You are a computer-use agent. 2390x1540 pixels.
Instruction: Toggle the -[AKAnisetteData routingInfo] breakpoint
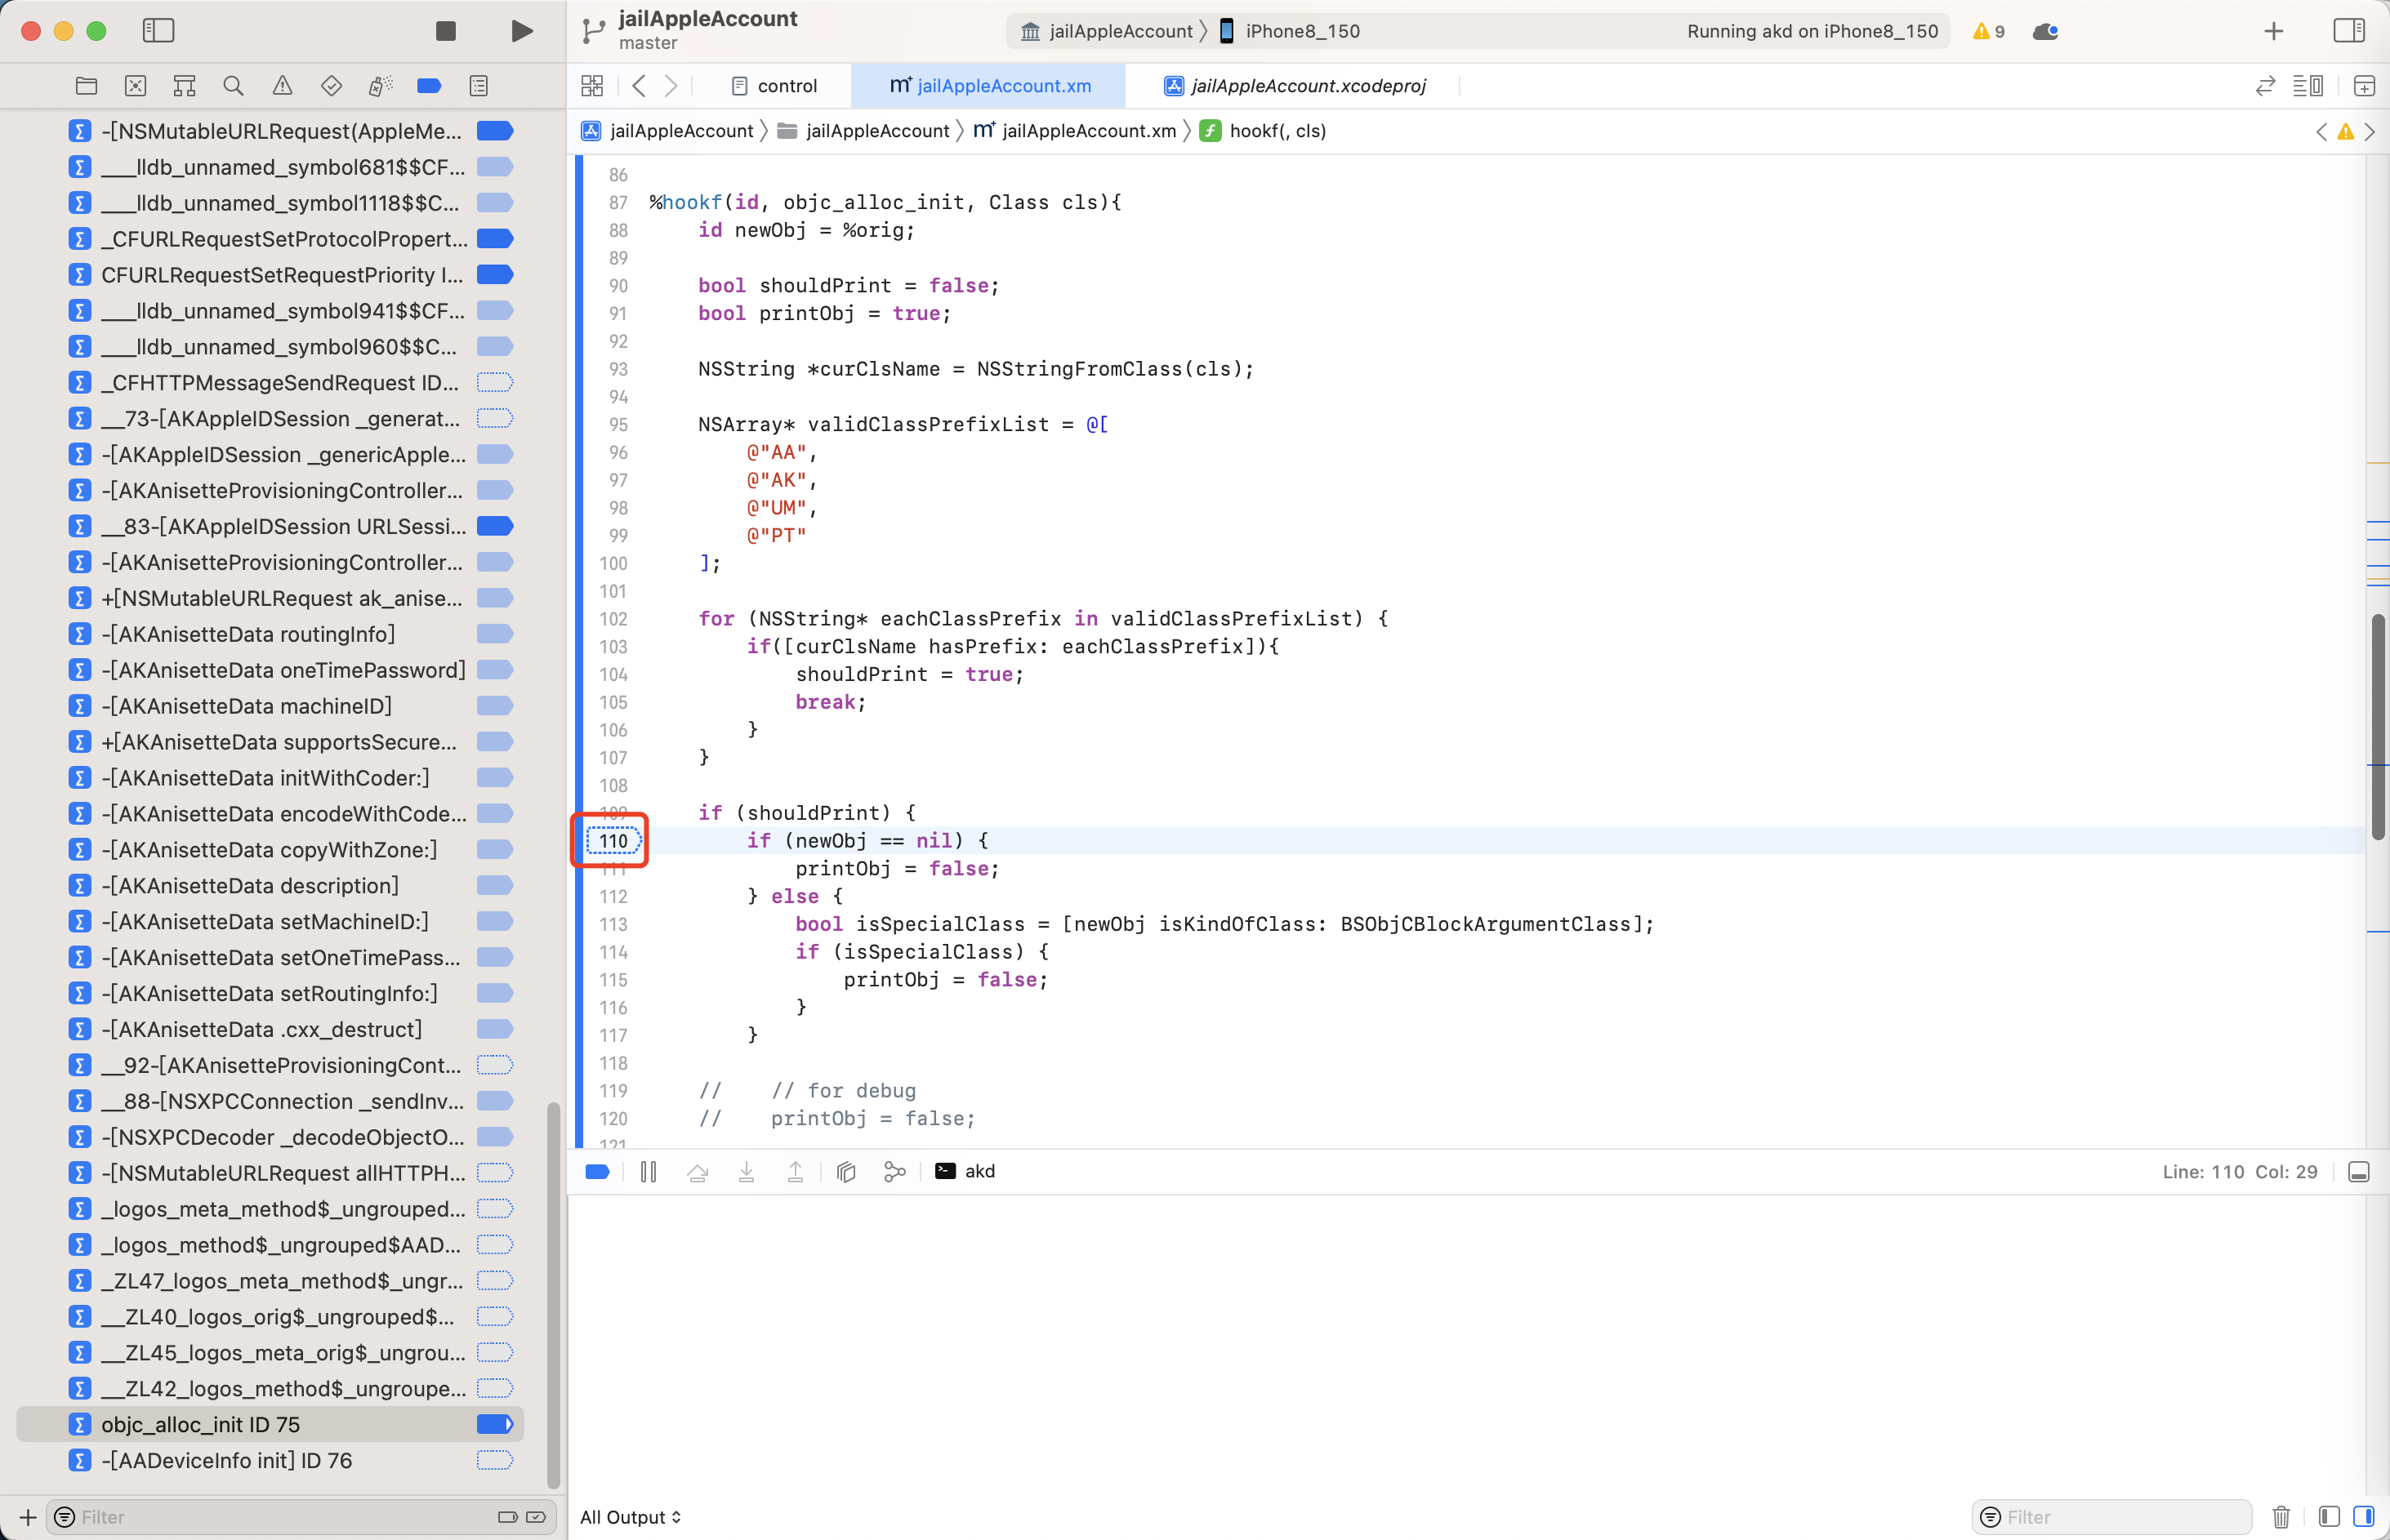tap(494, 634)
